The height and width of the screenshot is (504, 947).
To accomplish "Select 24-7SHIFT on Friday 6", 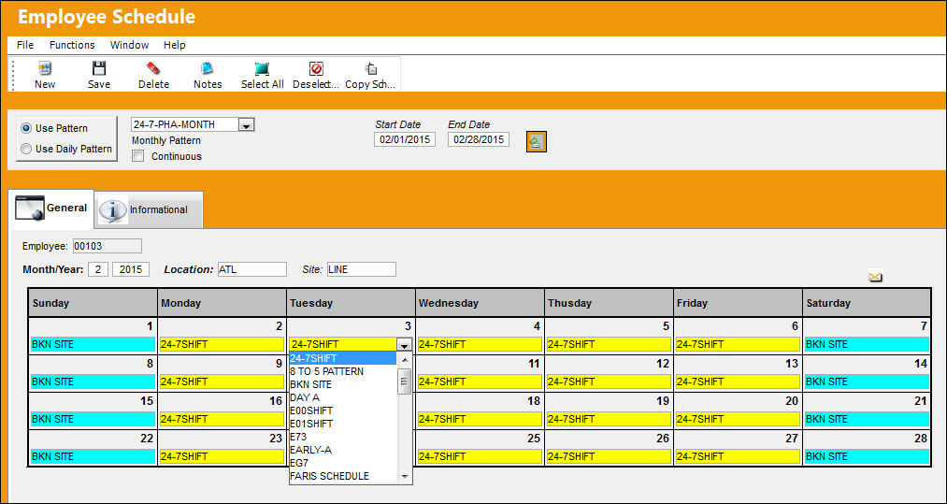I will pos(738,344).
